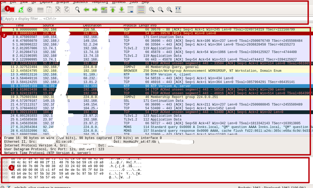Image resolution: width=313 pixels, height=188 pixels.
Task: Open the Analyze menu
Action: [63, 2]
